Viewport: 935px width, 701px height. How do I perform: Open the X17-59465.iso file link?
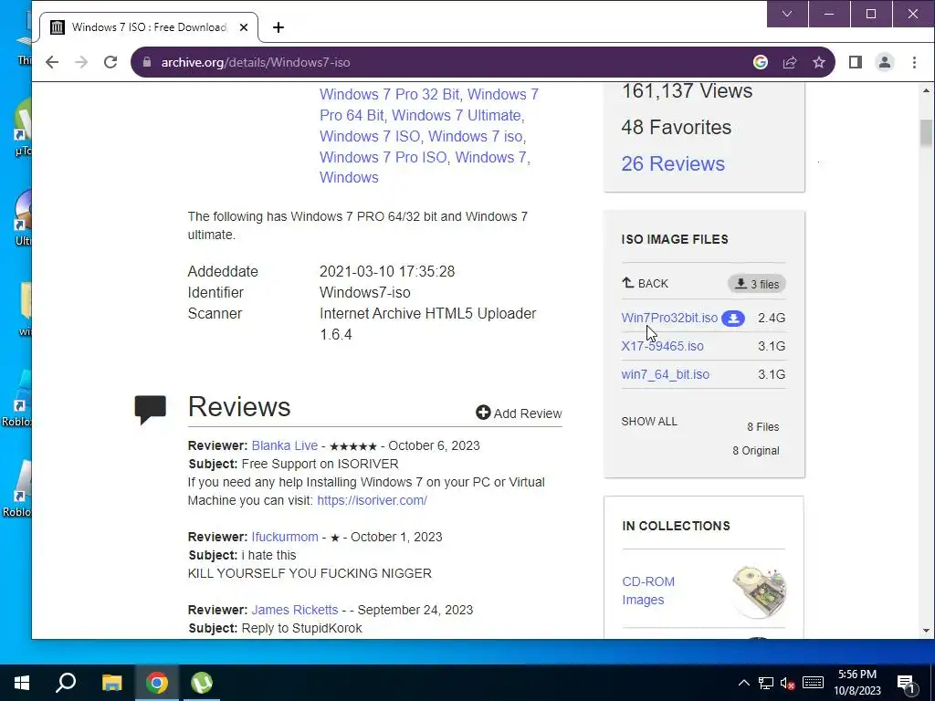(662, 346)
